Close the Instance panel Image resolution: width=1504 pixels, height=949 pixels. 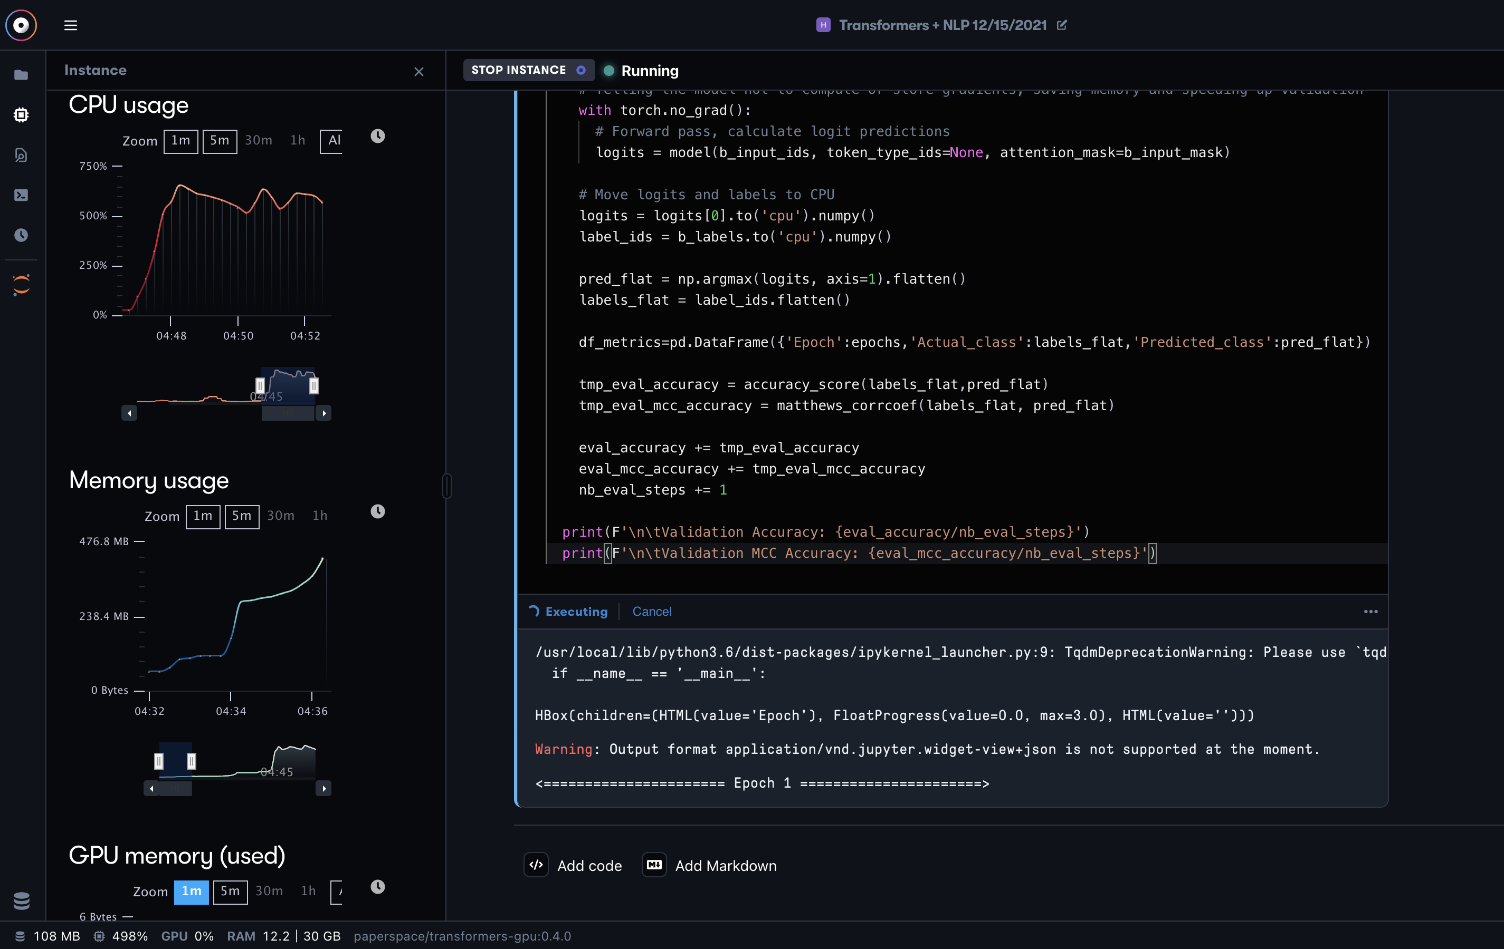(x=419, y=72)
